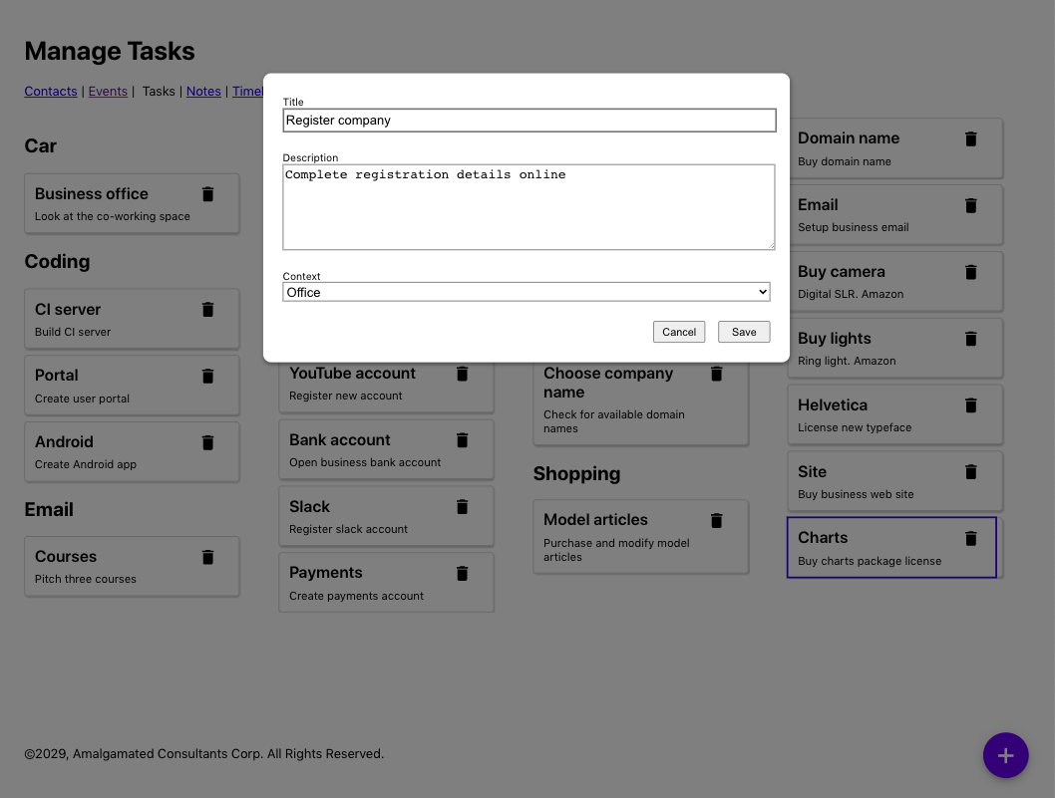
Task: Navigate to Notes
Action: [x=203, y=92]
